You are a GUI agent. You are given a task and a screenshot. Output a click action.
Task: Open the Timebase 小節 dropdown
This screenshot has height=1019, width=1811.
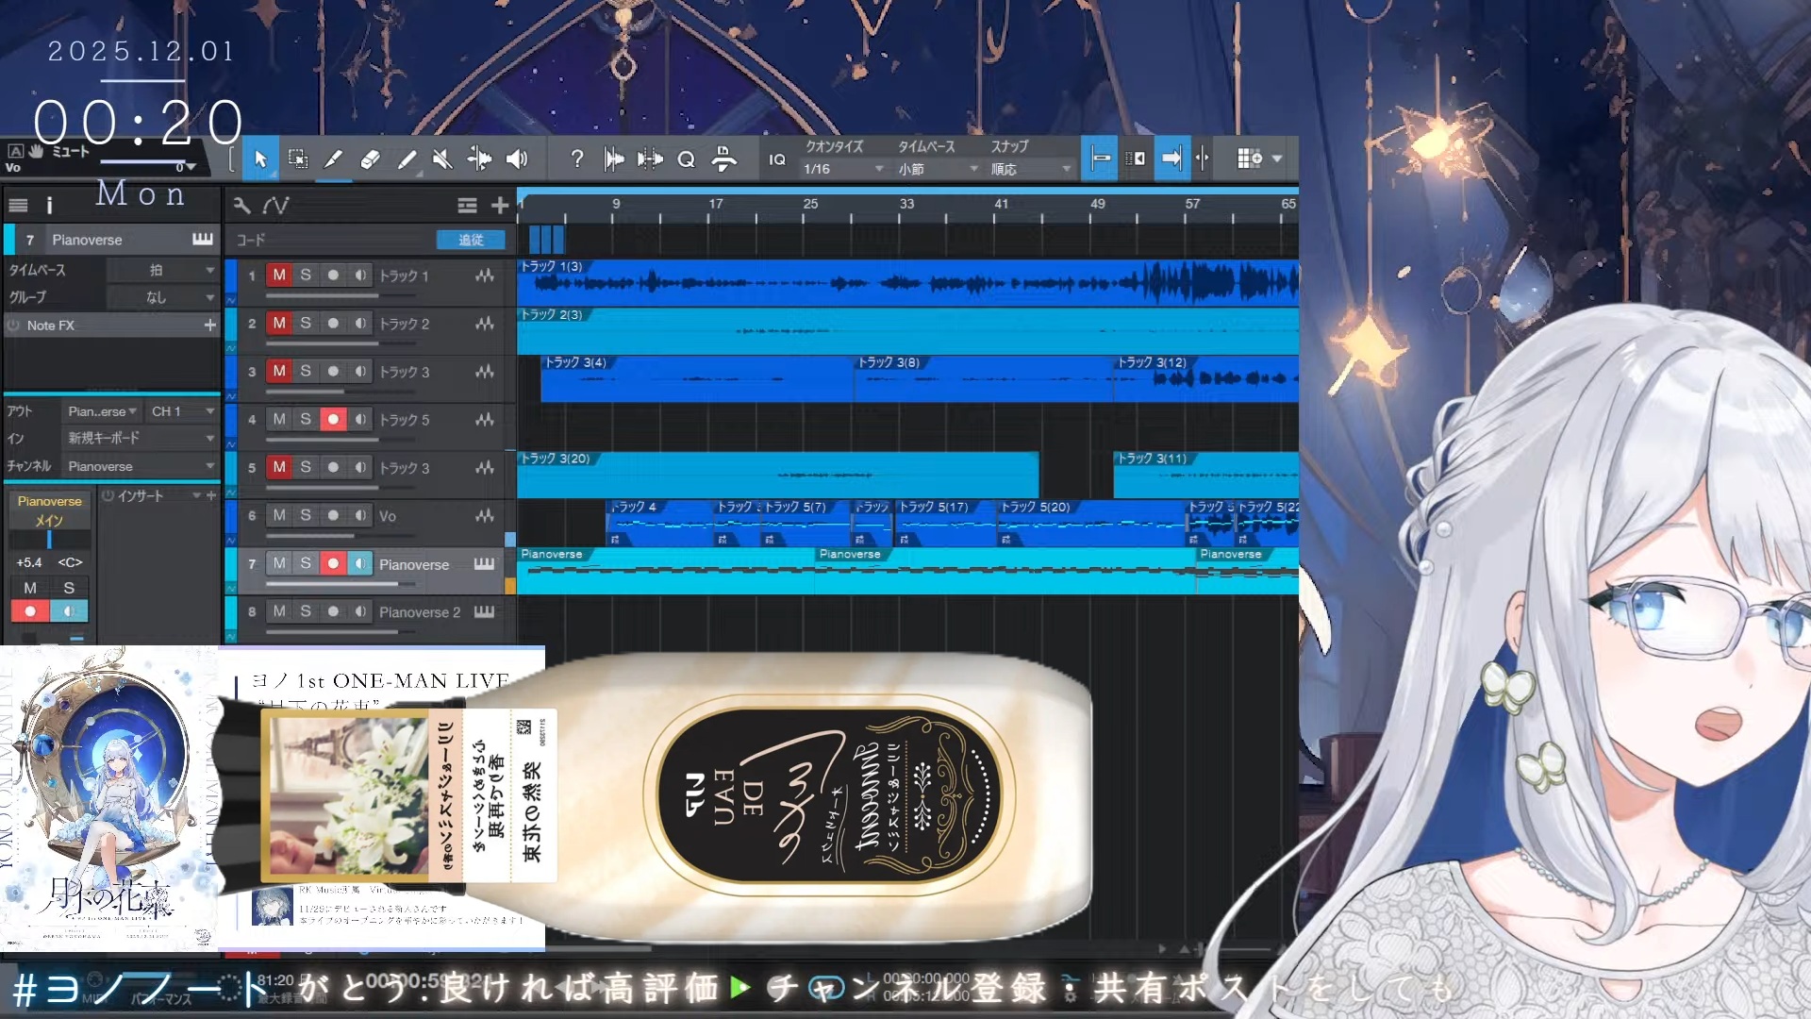(x=938, y=169)
